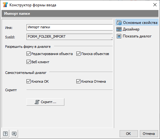The height and width of the screenshot is (139, 160).
Task: Close the Конструктор формы ввода window
Action: (x=155, y=5)
